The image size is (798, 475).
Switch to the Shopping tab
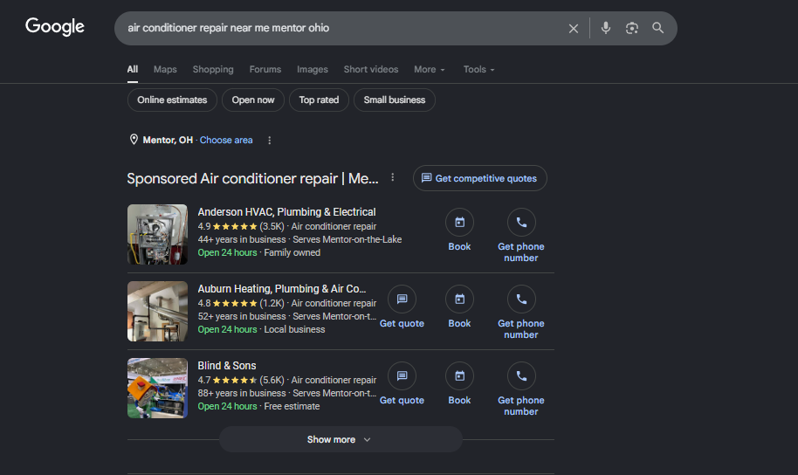pos(213,69)
